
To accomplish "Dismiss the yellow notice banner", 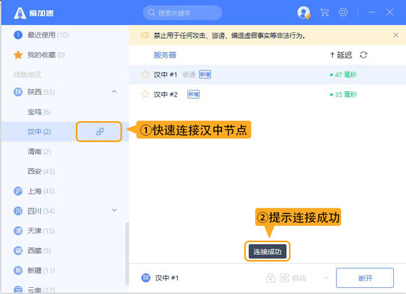I will [396, 35].
